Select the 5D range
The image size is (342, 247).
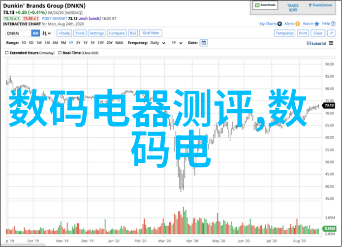(31, 43)
